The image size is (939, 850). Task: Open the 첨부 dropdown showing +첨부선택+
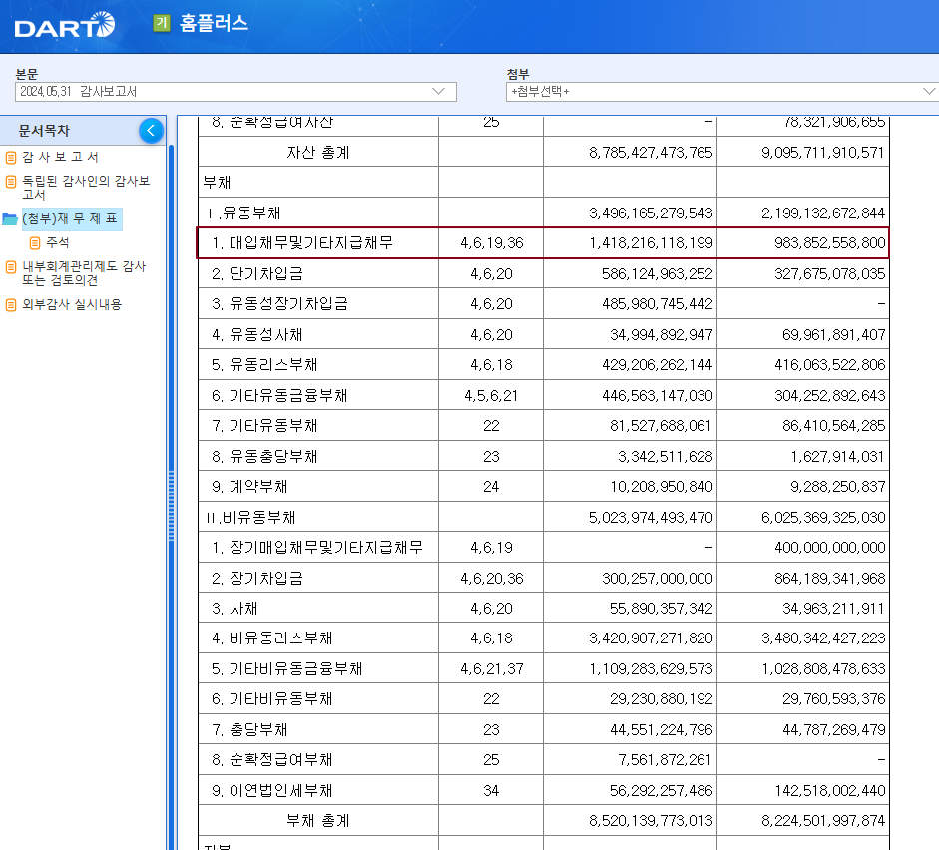coord(722,92)
